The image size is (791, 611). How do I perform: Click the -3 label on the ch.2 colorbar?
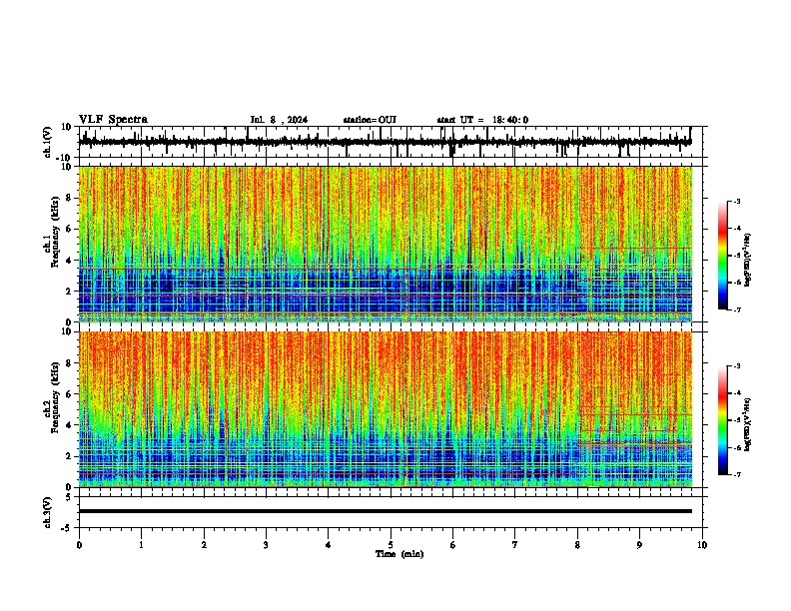click(736, 366)
